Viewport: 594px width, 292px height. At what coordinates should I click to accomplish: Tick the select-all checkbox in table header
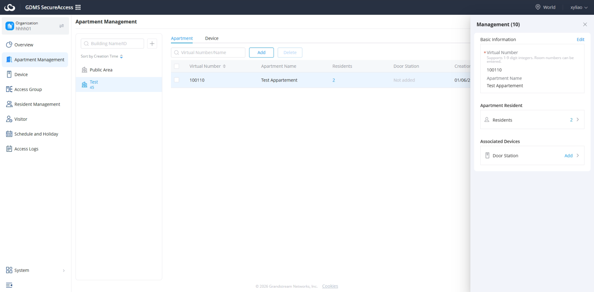click(x=177, y=66)
